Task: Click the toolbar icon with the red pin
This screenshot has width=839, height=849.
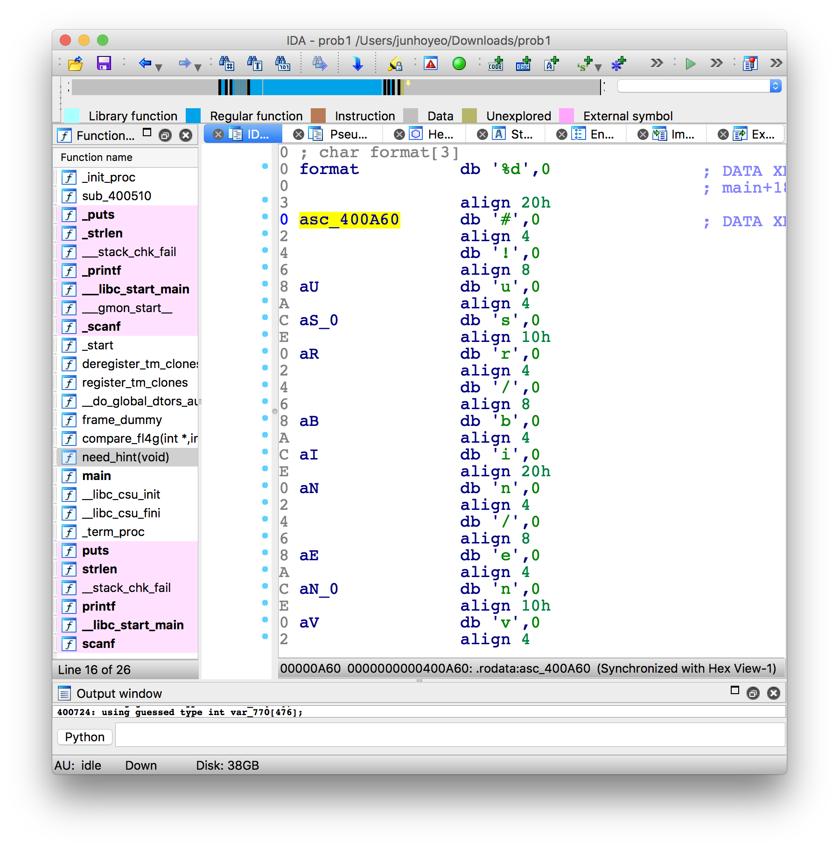Action: (x=750, y=63)
